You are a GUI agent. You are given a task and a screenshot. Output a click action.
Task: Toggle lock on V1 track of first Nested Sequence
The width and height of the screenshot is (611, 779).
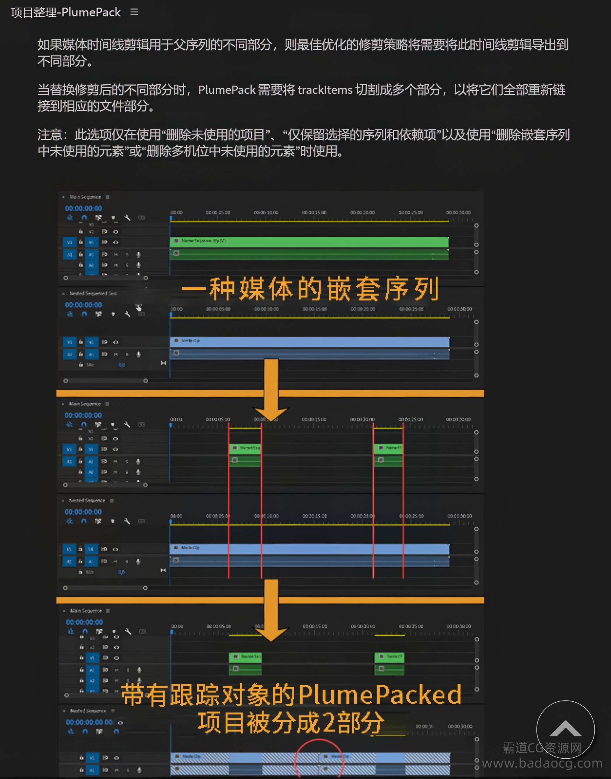(81, 342)
